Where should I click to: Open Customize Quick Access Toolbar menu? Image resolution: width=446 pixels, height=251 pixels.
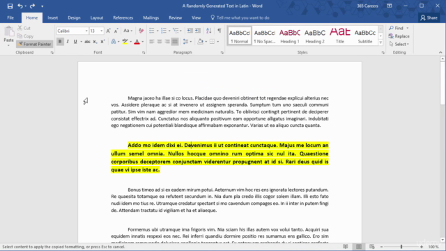pyautogui.click(x=42, y=6)
